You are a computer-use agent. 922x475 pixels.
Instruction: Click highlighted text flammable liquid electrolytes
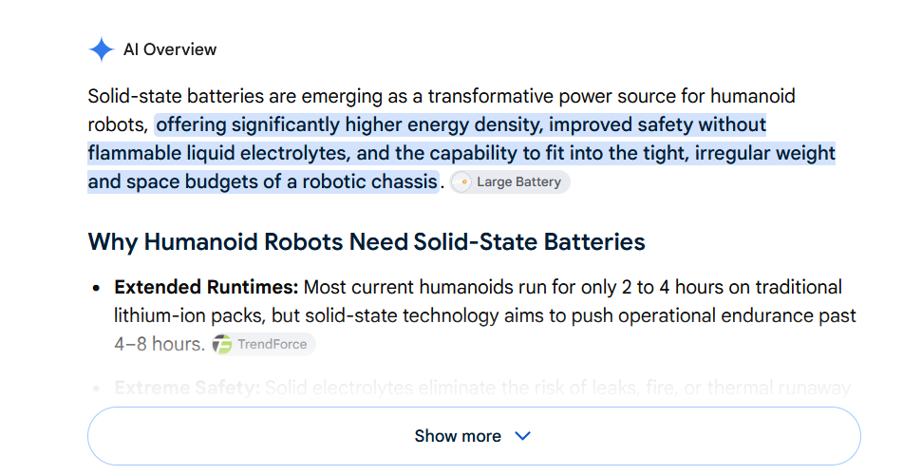pyautogui.click(x=218, y=153)
